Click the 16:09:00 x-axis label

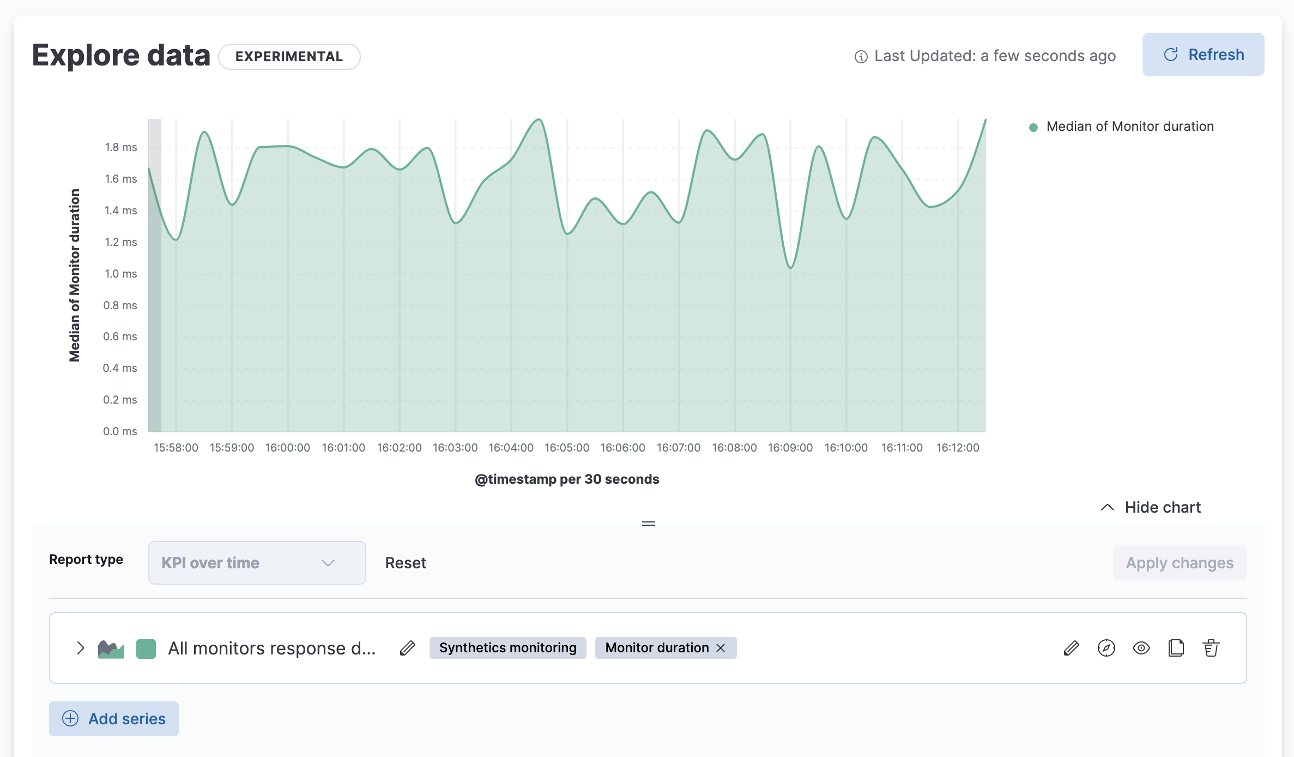(x=790, y=448)
